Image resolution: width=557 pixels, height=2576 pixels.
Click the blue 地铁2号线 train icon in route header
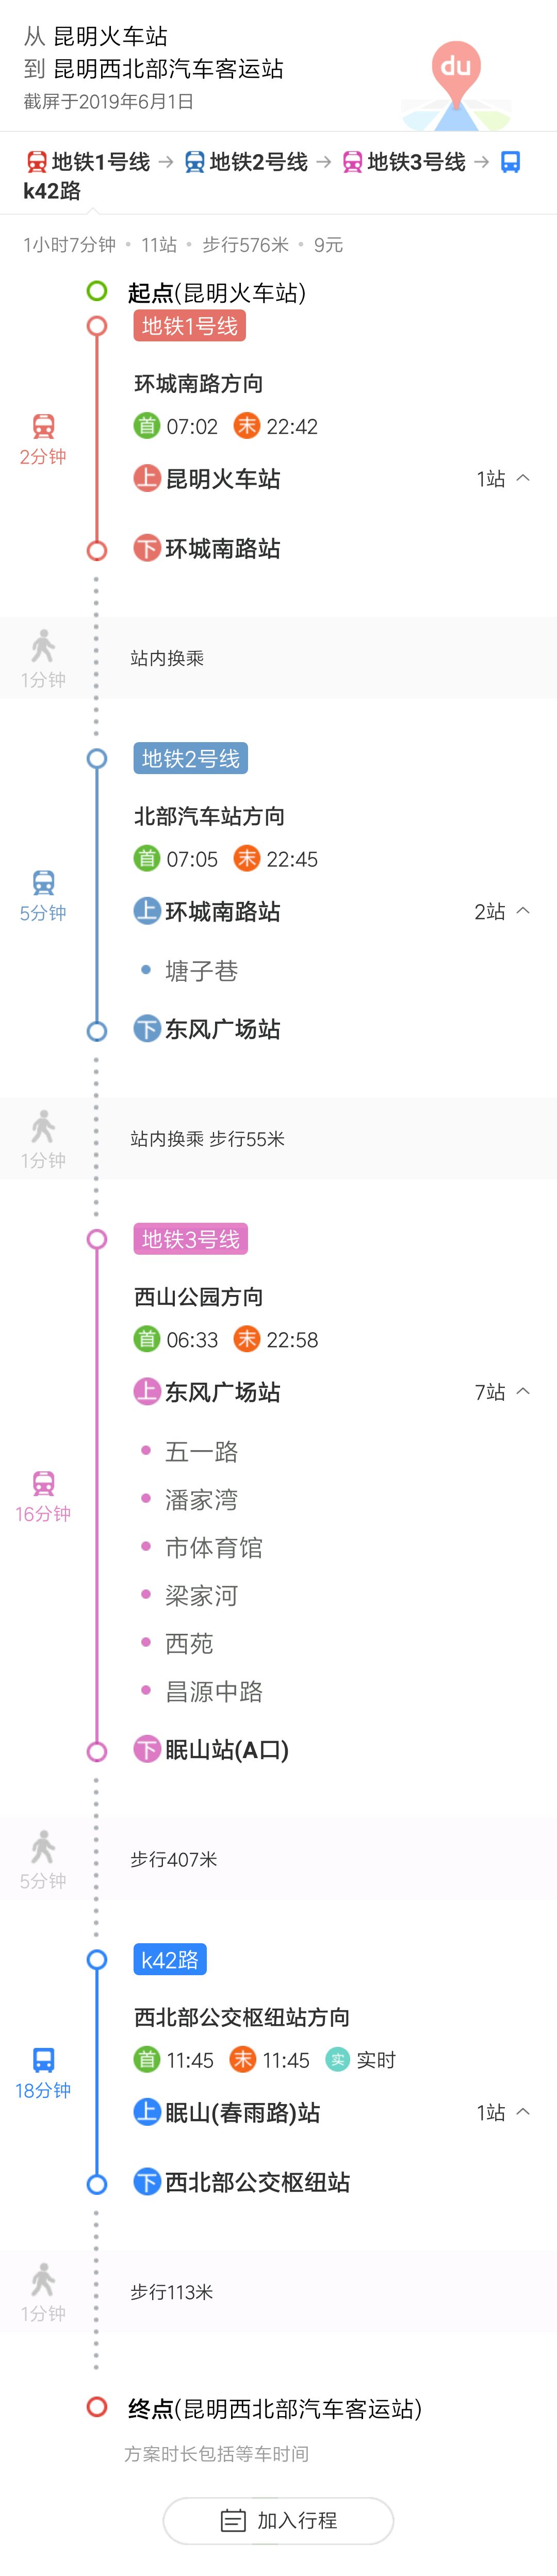[195, 162]
